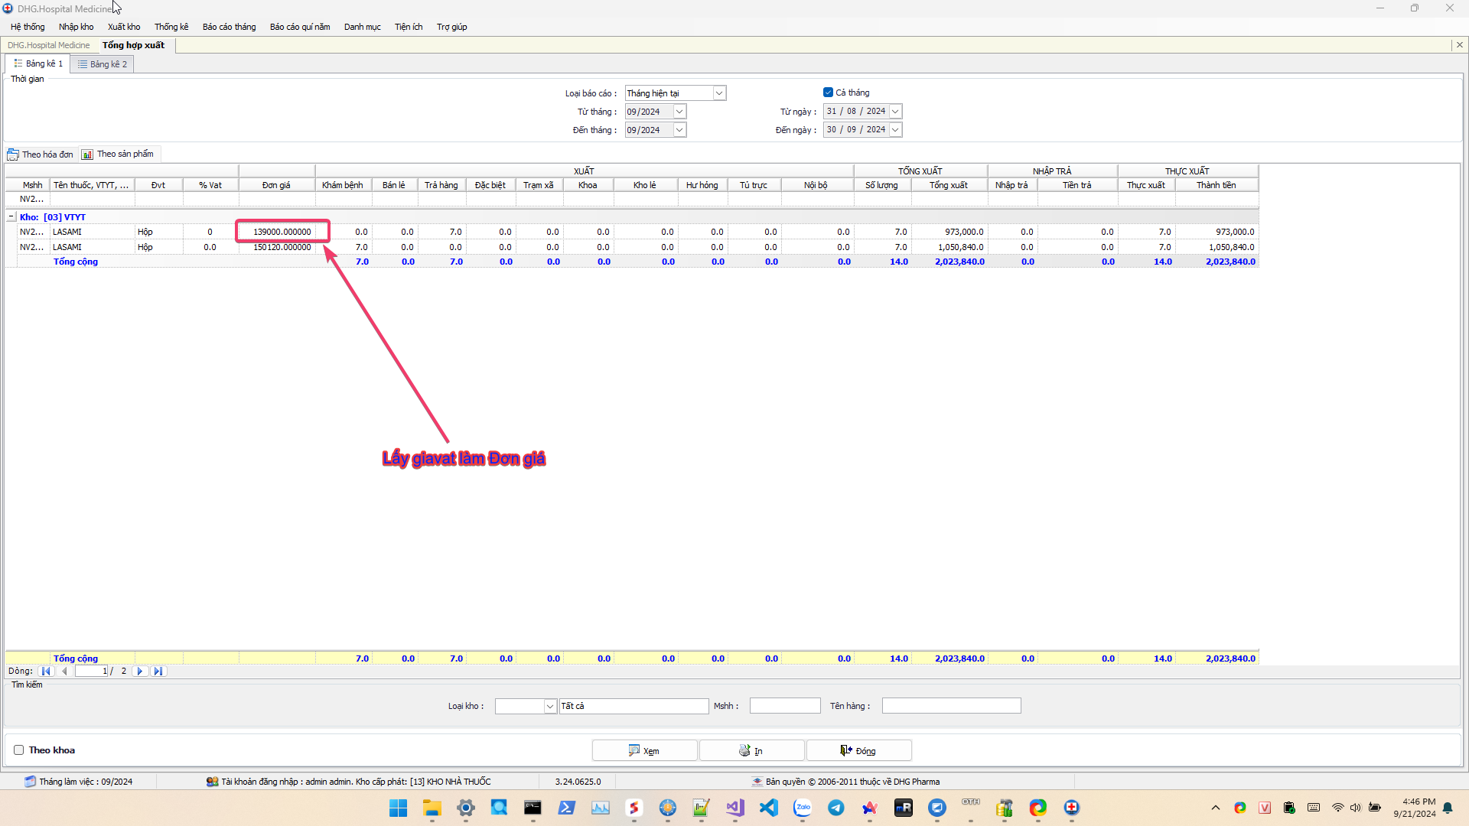Click the Đóng button
The width and height of the screenshot is (1469, 826).
[858, 751]
